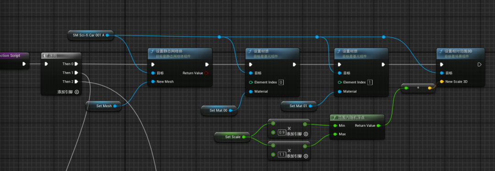Click the Material pin fed by Set Mat 00

tap(251, 92)
